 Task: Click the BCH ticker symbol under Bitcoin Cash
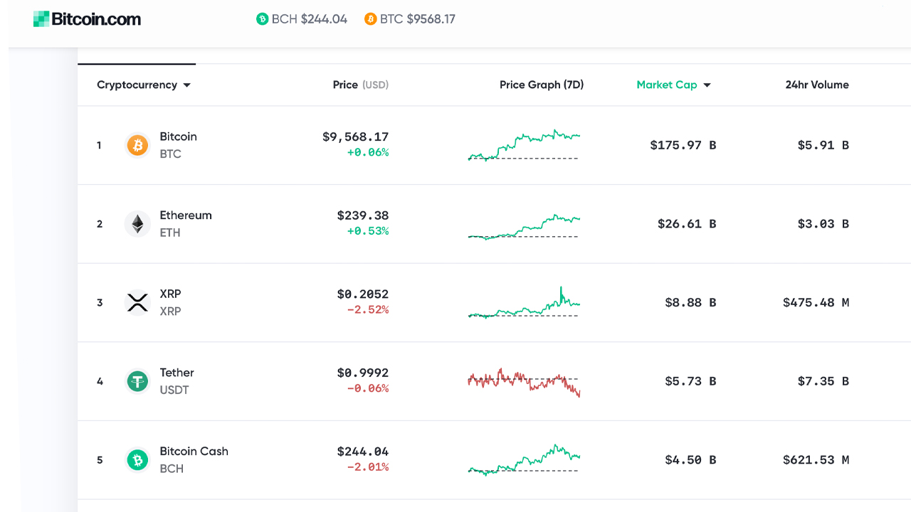[172, 469]
